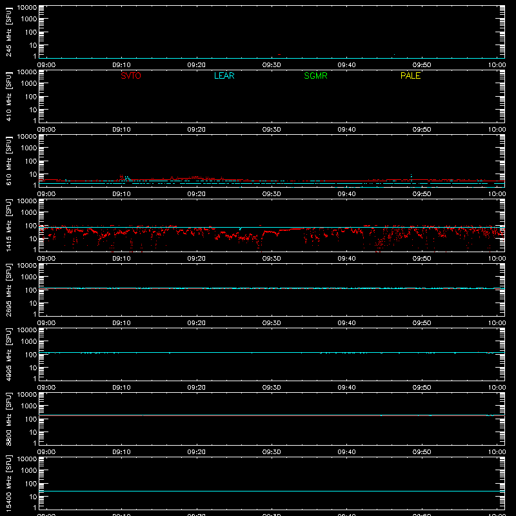Click the 10 tick of 15400 MHz panel
Image resolution: width=516 pixels, height=516 pixels.
[33, 497]
